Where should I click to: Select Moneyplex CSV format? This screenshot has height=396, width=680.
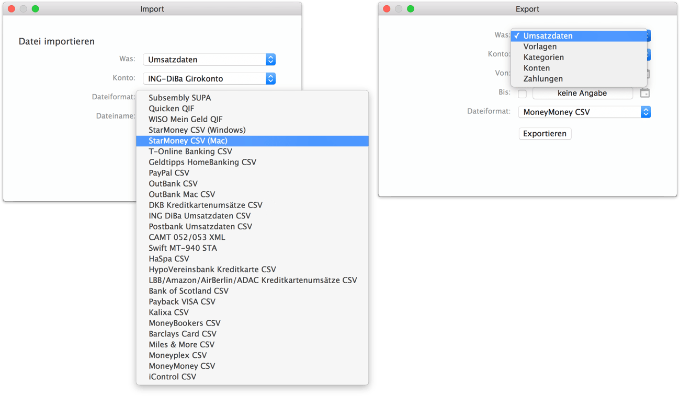tap(252, 355)
